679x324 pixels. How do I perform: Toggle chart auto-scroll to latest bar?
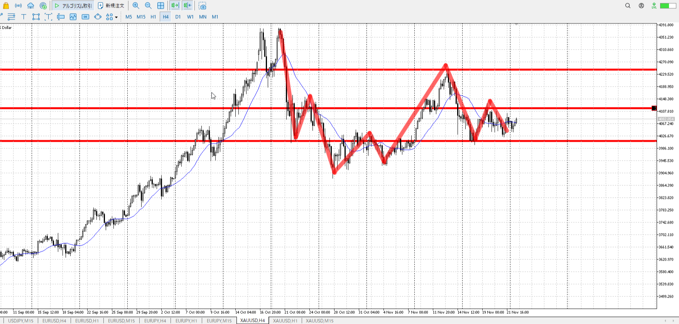[175, 6]
